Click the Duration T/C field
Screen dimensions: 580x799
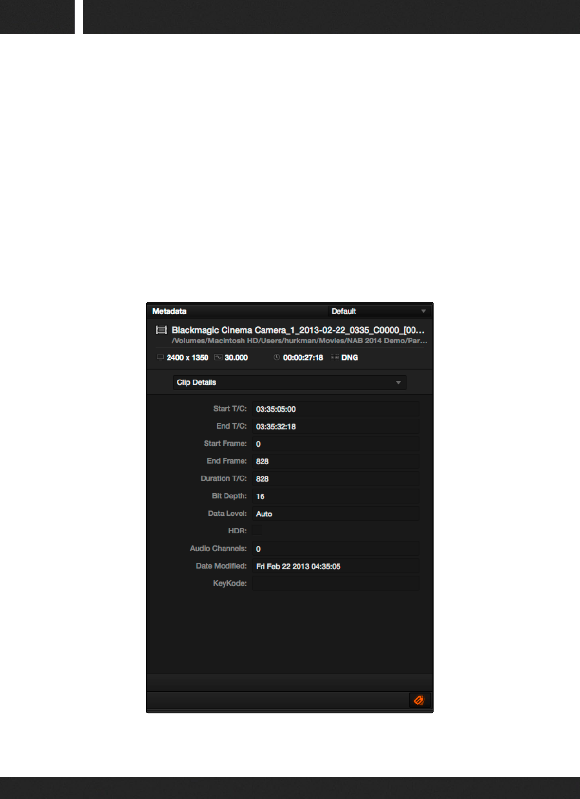pyautogui.click(x=336, y=479)
